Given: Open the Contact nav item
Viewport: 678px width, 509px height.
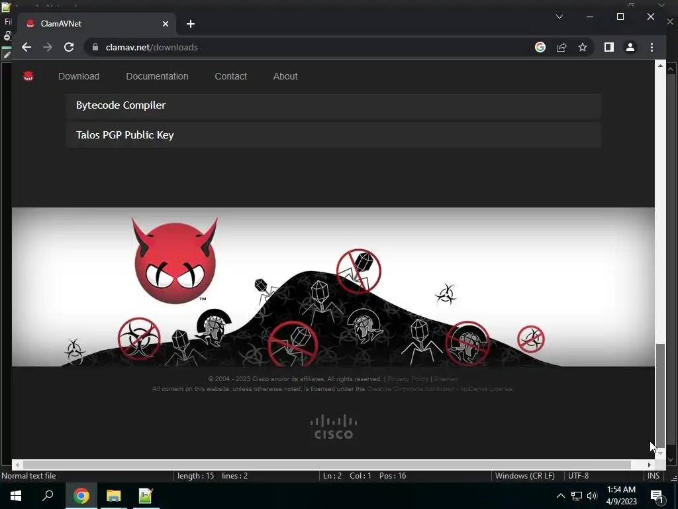Looking at the screenshot, I should [x=230, y=76].
